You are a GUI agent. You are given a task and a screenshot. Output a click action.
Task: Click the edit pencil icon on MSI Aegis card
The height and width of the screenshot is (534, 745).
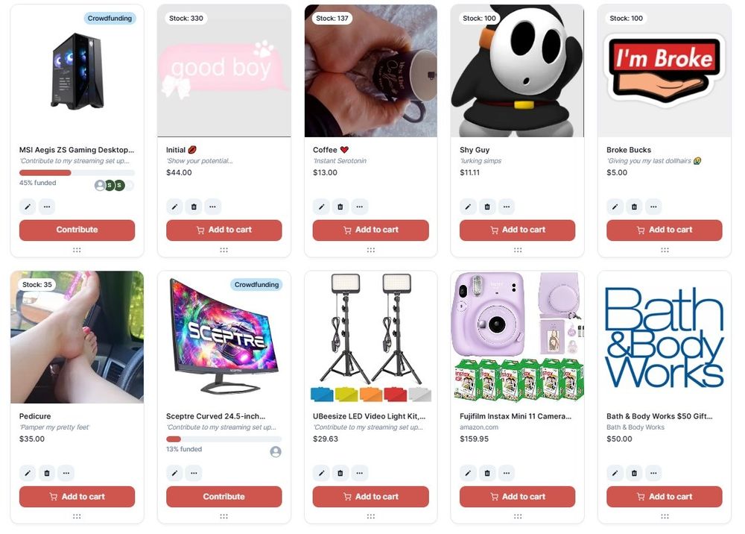(x=28, y=207)
